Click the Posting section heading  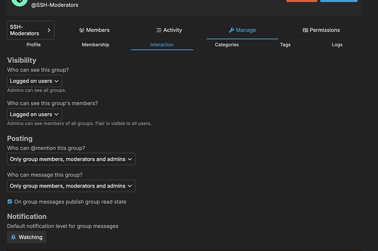[20, 138]
